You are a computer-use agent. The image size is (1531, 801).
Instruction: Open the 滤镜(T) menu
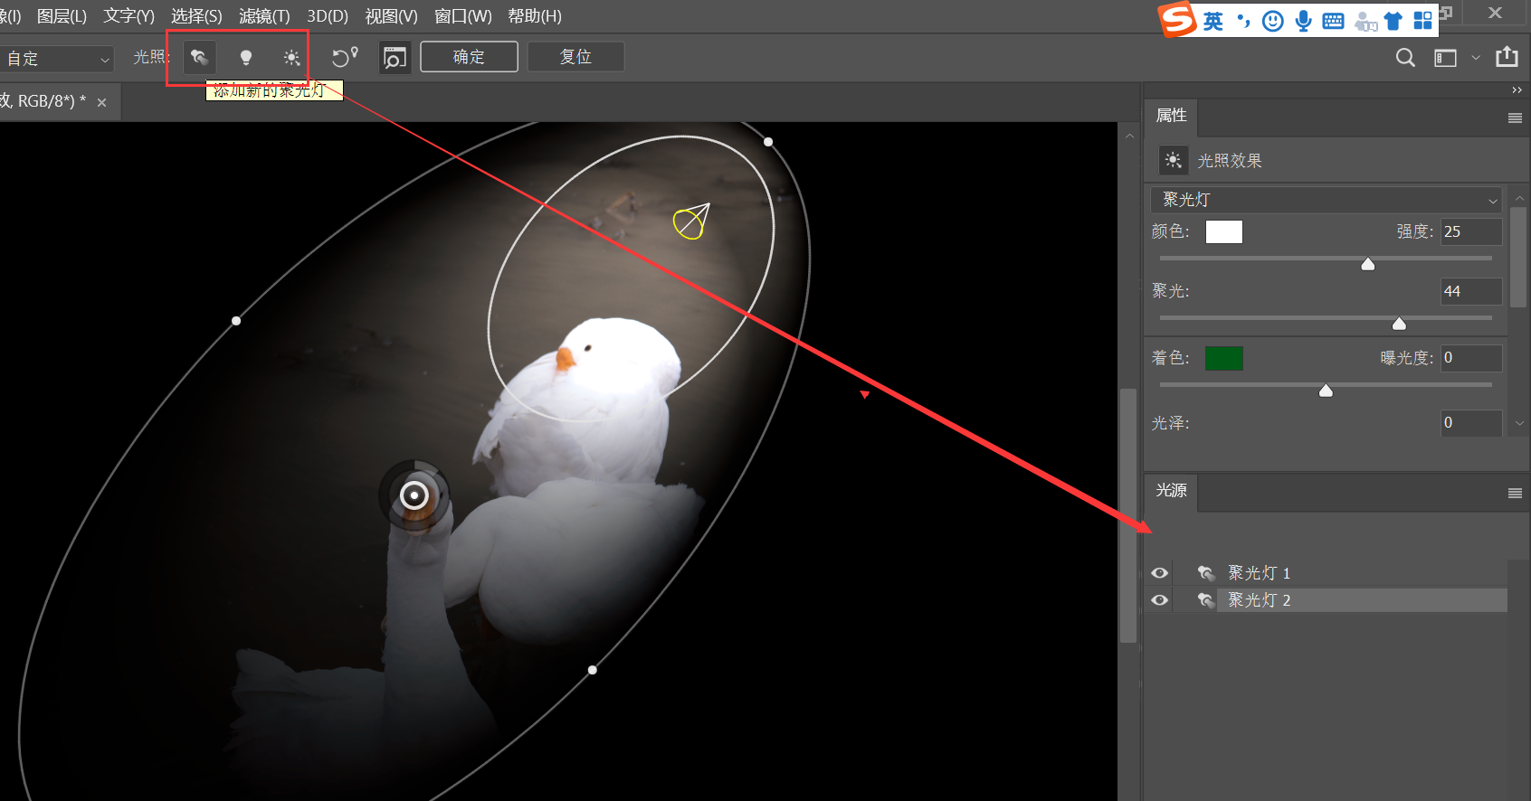coord(264,16)
